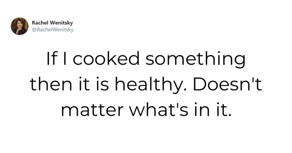Click the @ symbol in the handle
Image resolution: width=292 pixels, height=153 pixels.
34,30
